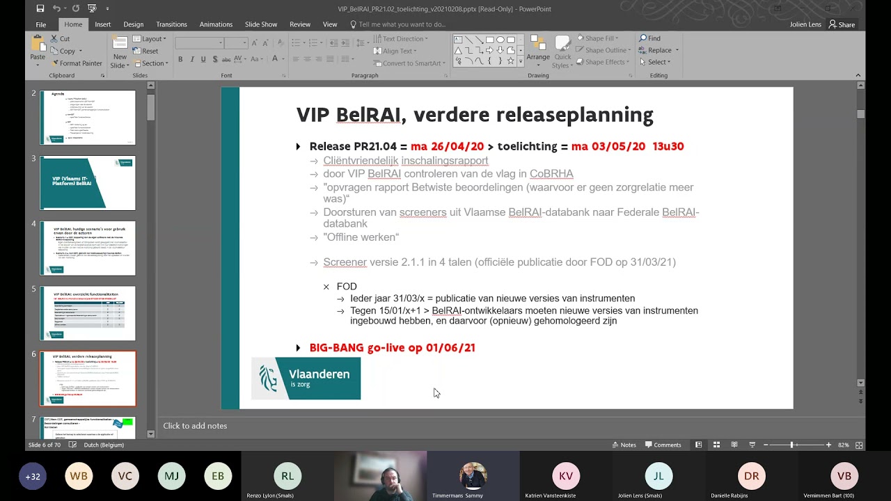This screenshot has width=891, height=501.
Task: Toggle the Notes pane
Action: coord(623,445)
